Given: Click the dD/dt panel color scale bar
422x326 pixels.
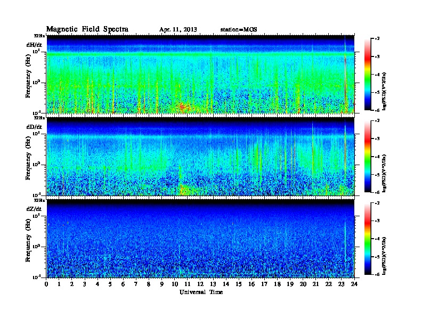Looking at the screenshot, I should 367,156.
